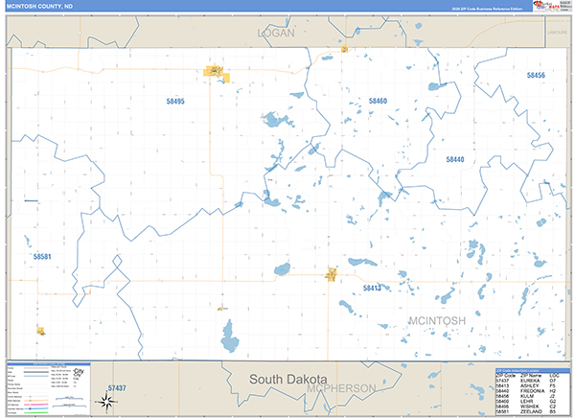The image size is (575, 418).
Task: Choose ZIP code label 58440
Action: pos(454,159)
